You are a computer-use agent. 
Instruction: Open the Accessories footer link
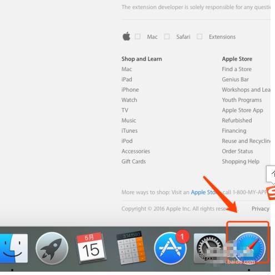pyautogui.click(x=136, y=151)
